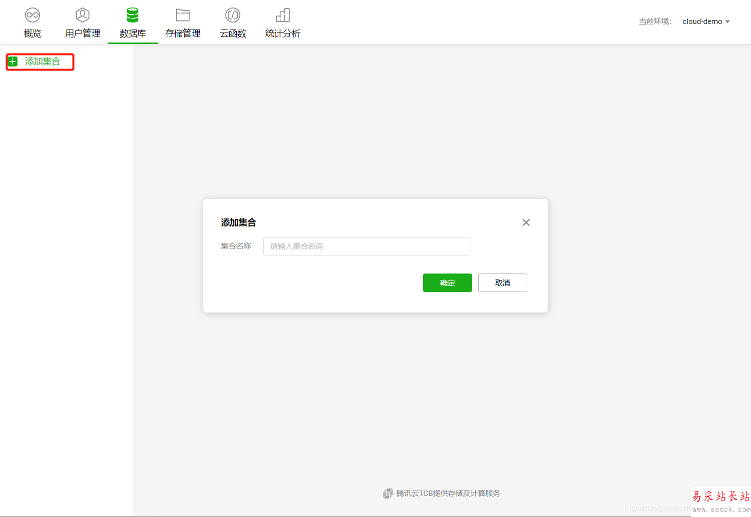Switch to the 存储管理 tab label

(183, 33)
